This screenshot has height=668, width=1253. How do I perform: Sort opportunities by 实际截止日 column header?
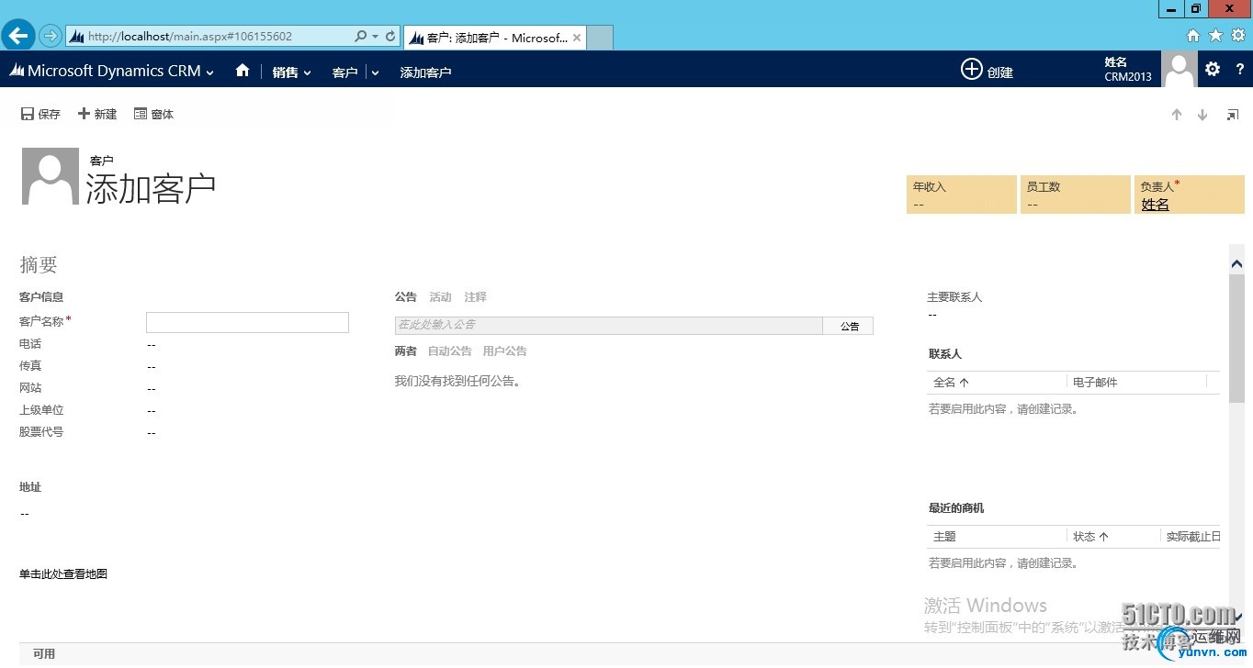pyautogui.click(x=1193, y=537)
